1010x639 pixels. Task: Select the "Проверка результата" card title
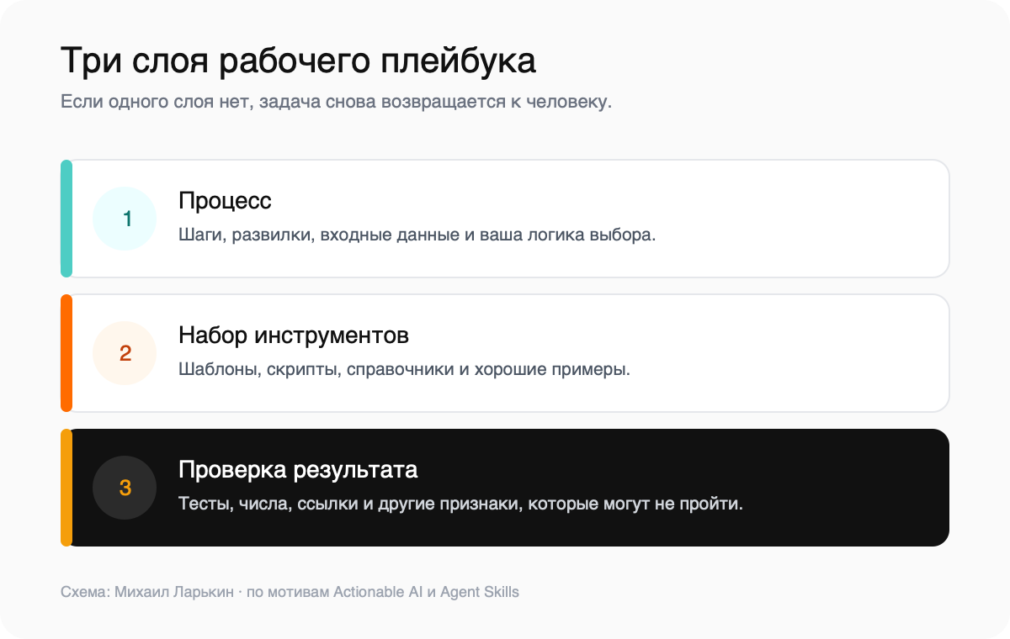coord(298,469)
